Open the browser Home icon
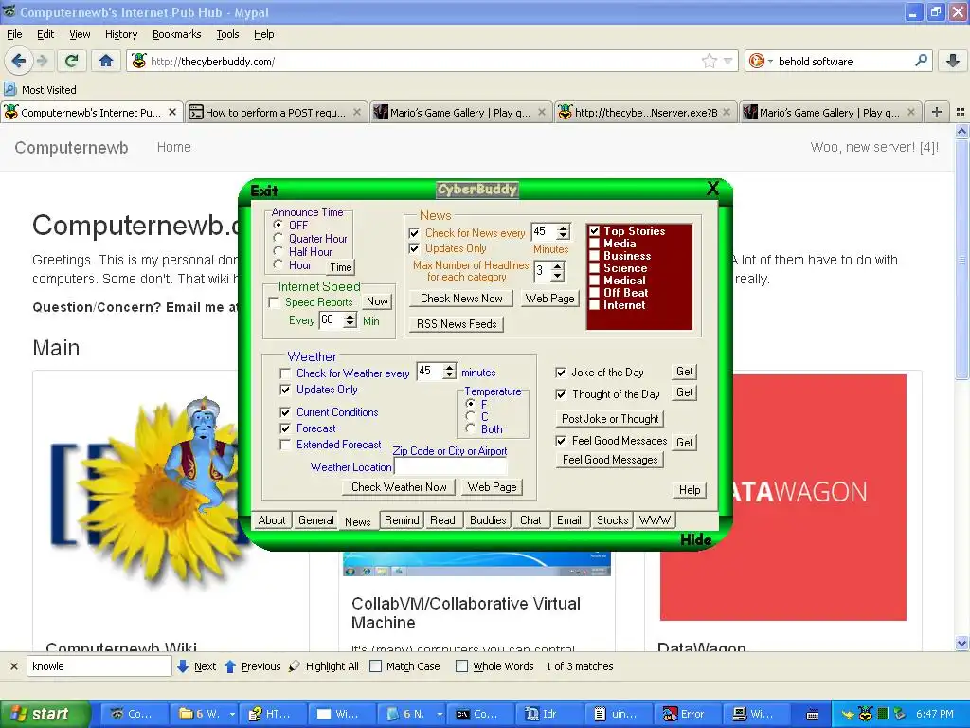Viewport: 970px width, 728px height. 106,61
